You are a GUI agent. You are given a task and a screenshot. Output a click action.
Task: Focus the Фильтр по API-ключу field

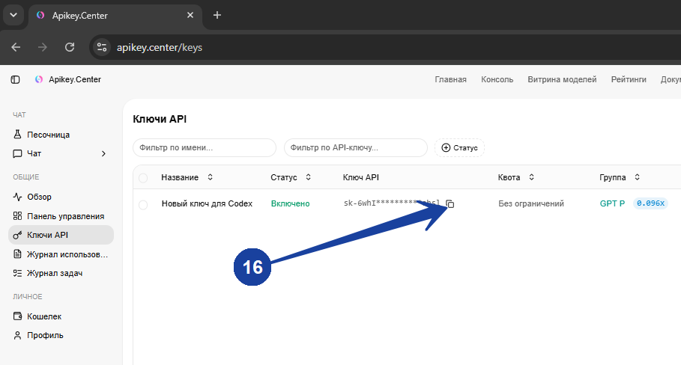pyautogui.click(x=356, y=148)
